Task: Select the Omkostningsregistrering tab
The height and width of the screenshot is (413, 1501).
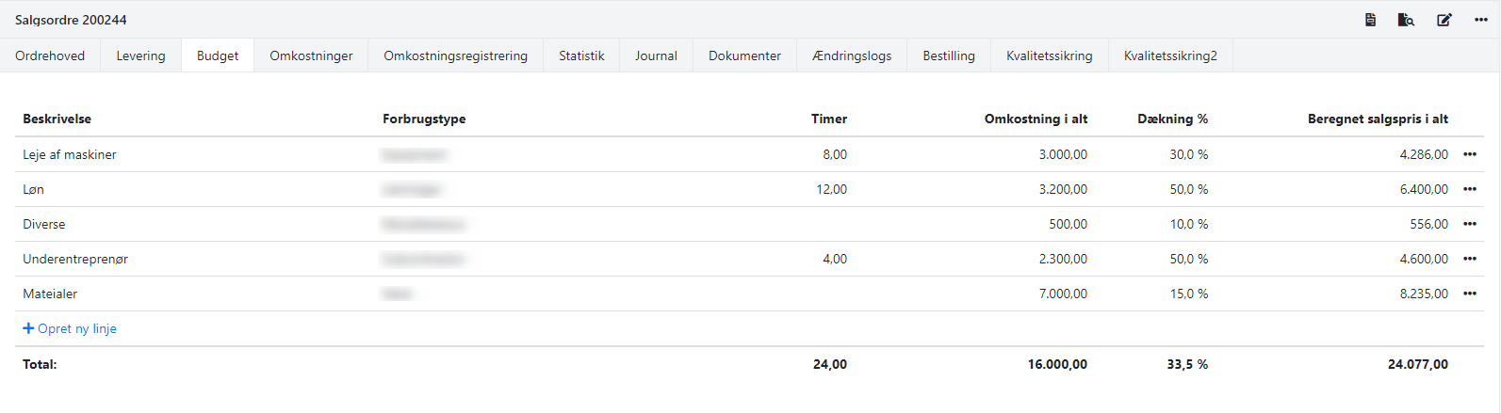Action: coord(455,56)
